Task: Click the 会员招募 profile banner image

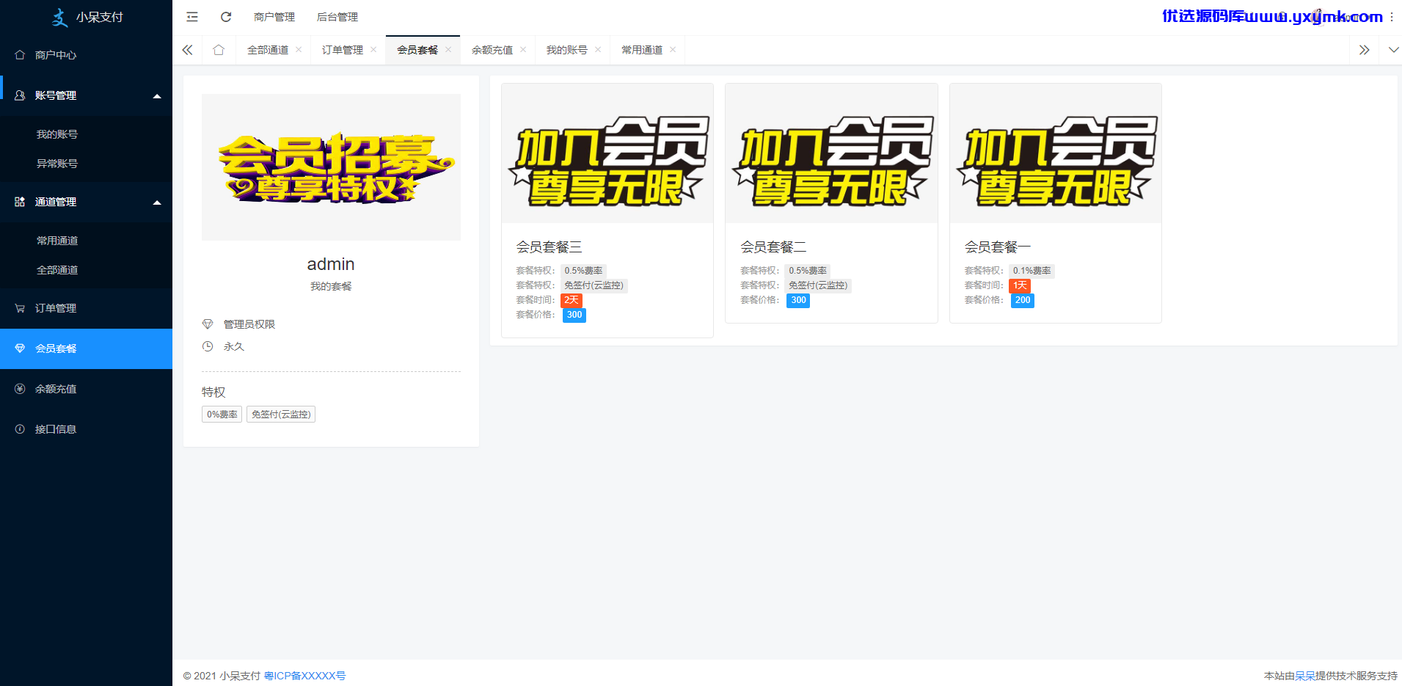Action: coord(331,167)
